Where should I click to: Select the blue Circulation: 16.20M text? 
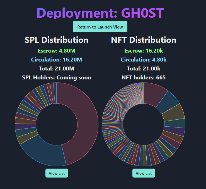[x=57, y=60]
